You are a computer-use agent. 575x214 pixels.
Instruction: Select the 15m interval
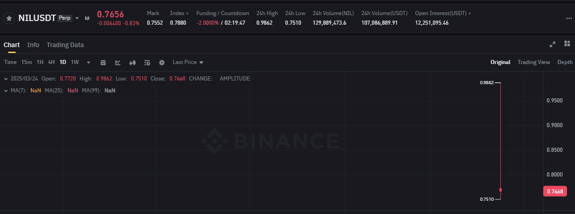coord(27,62)
